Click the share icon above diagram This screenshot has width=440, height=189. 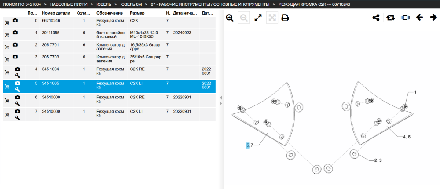pos(376,18)
